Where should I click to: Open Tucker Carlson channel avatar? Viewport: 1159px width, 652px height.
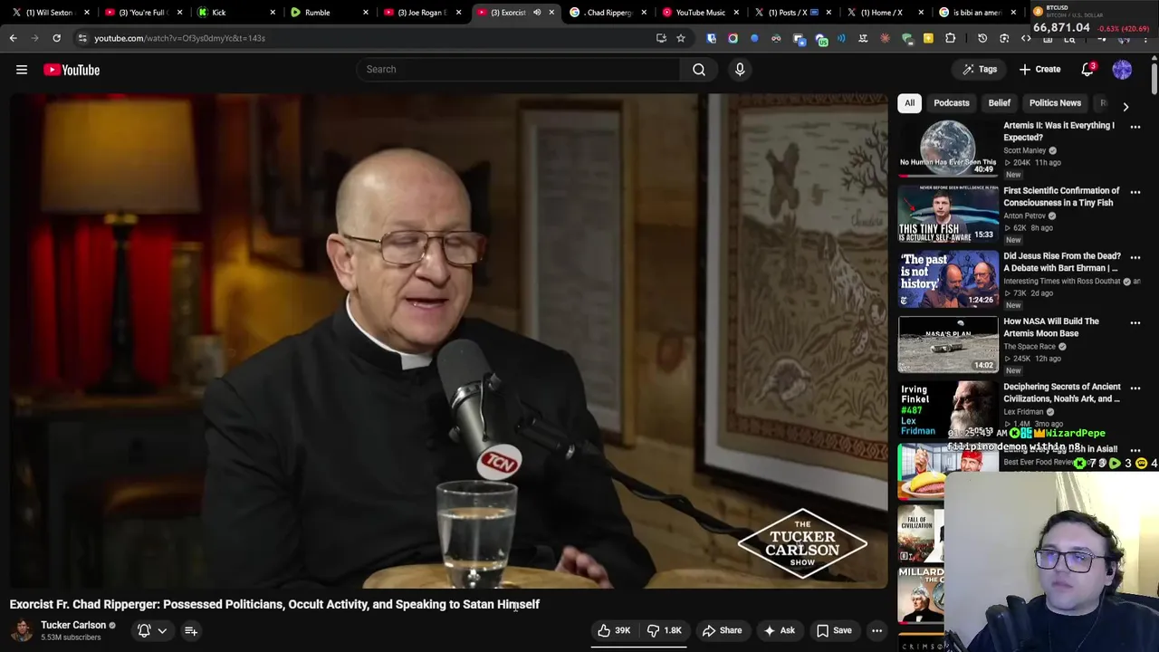tap(22, 630)
